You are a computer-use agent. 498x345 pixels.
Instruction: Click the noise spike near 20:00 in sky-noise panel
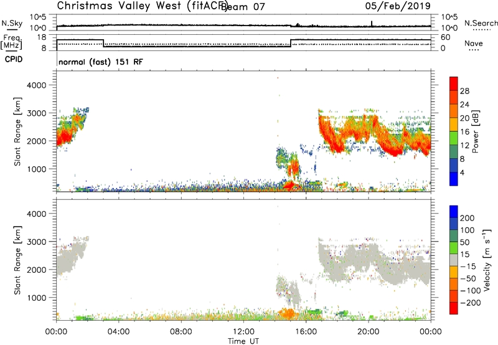tap(372, 24)
